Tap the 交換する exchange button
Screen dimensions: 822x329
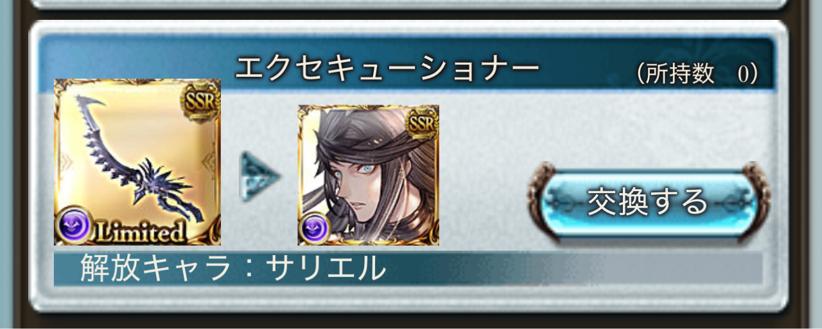(649, 201)
